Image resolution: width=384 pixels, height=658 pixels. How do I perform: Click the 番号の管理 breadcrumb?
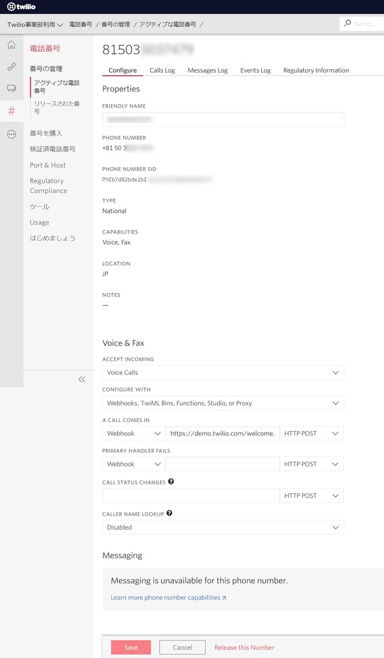click(116, 25)
